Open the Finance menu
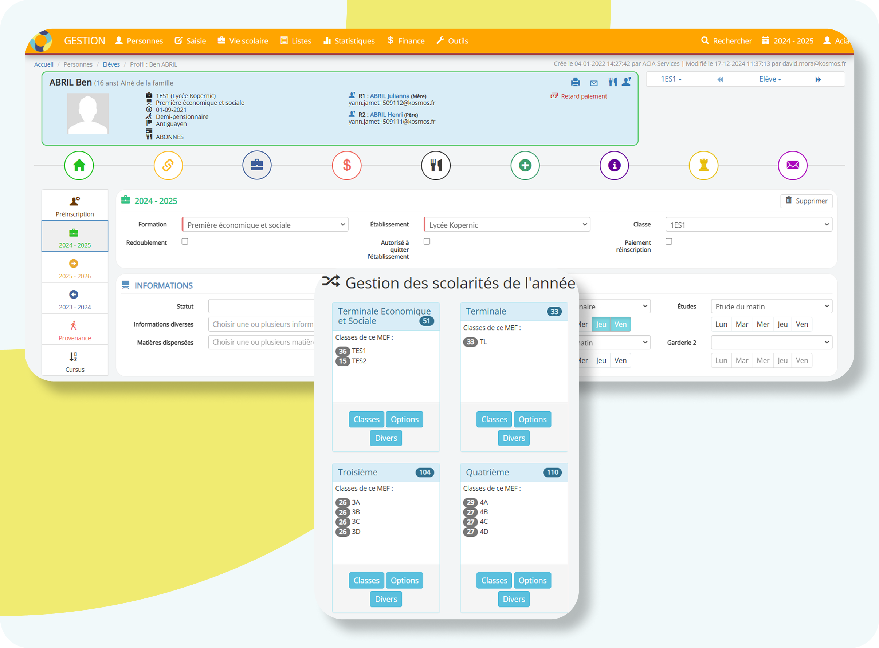The image size is (879, 648). (406, 41)
